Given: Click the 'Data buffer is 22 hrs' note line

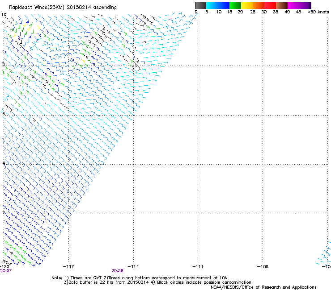Looking at the screenshot, I should [157, 282].
